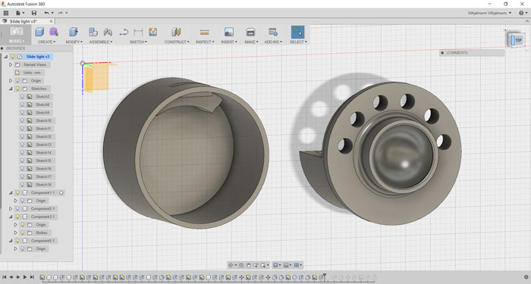Toggle visibility bulb of Sketches folder

[17, 89]
